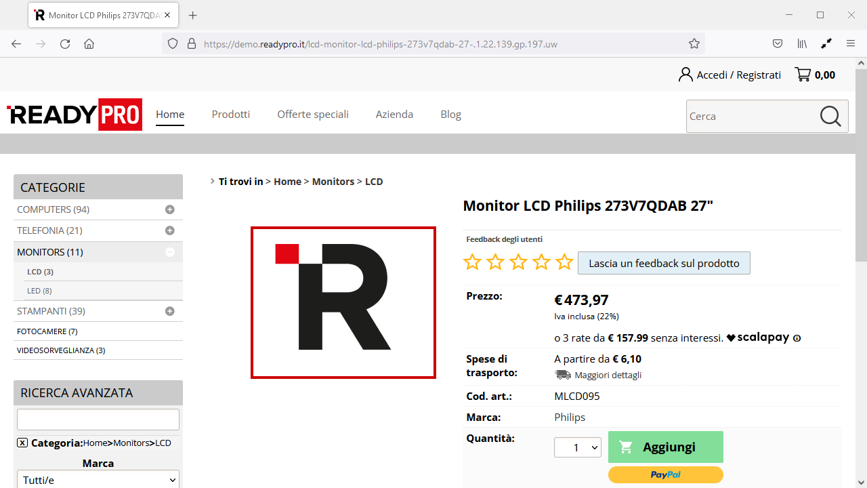Bookmark this page with the star icon
The width and height of the screenshot is (867, 488).
click(694, 44)
